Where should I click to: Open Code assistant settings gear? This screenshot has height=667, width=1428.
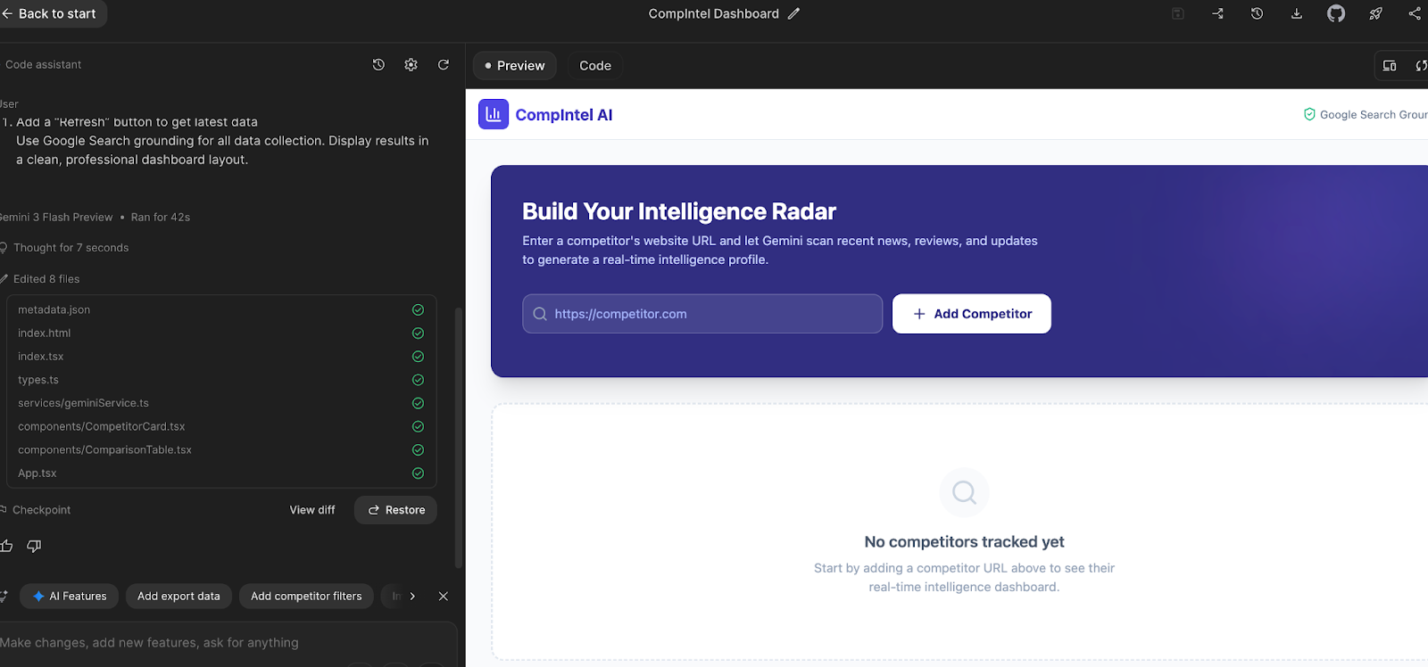pyautogui.click(x=411, y=65)
